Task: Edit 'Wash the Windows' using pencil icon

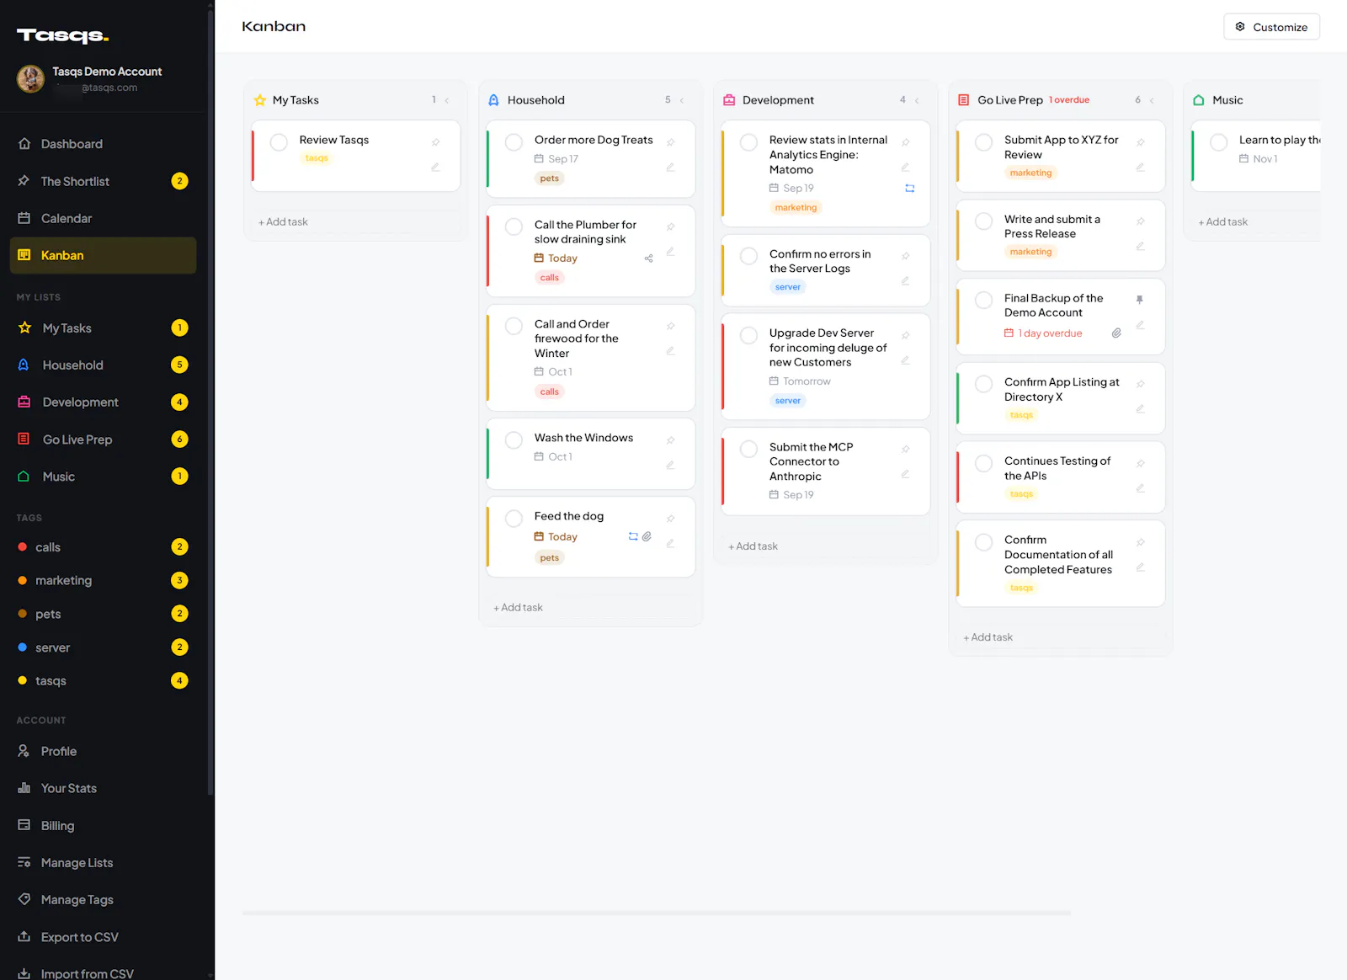Action: (x=670, y=465)
